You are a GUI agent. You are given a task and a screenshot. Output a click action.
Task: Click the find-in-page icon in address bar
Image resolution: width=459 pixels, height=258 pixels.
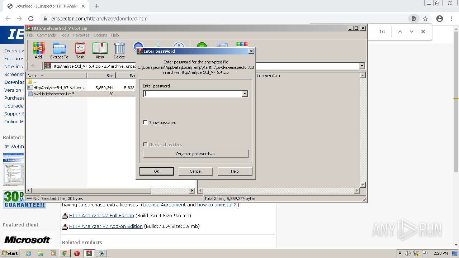(x=413, y=19)
